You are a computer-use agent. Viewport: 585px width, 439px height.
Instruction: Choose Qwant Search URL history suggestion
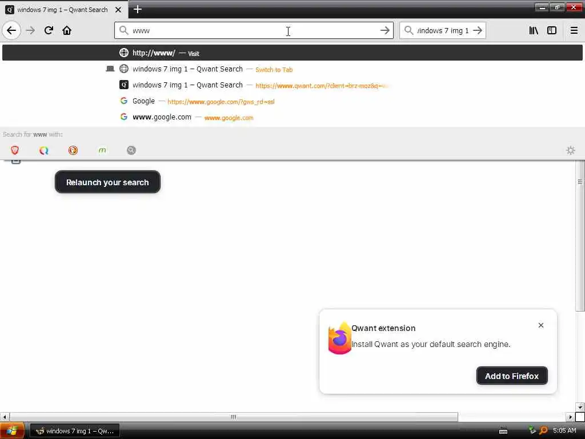coord(292,85)
